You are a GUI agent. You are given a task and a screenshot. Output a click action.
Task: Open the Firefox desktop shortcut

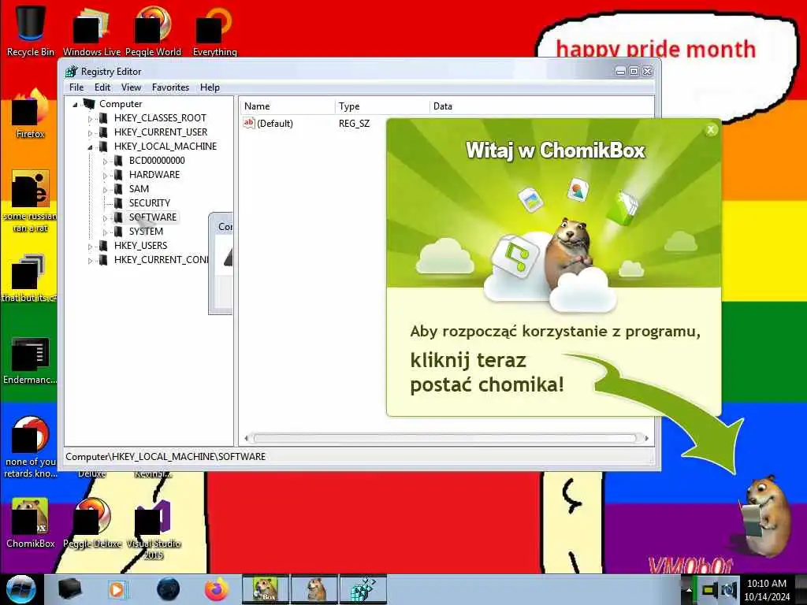pos(31,114)
